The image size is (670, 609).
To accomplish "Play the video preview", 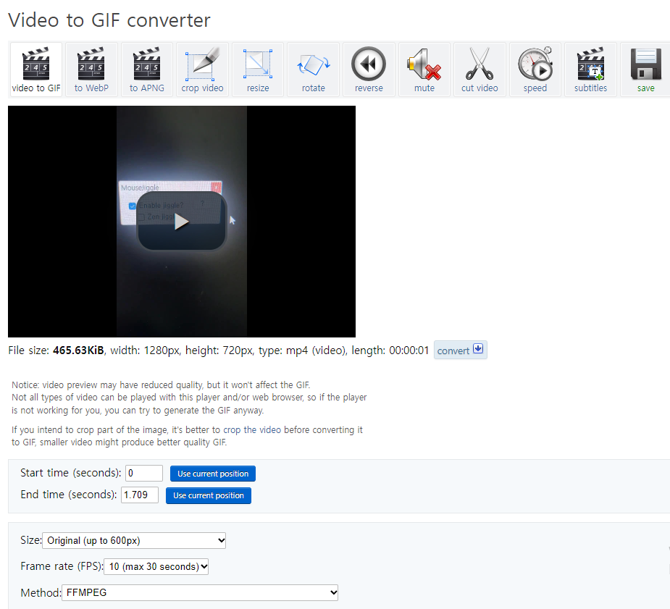I will tap(182, 221).
